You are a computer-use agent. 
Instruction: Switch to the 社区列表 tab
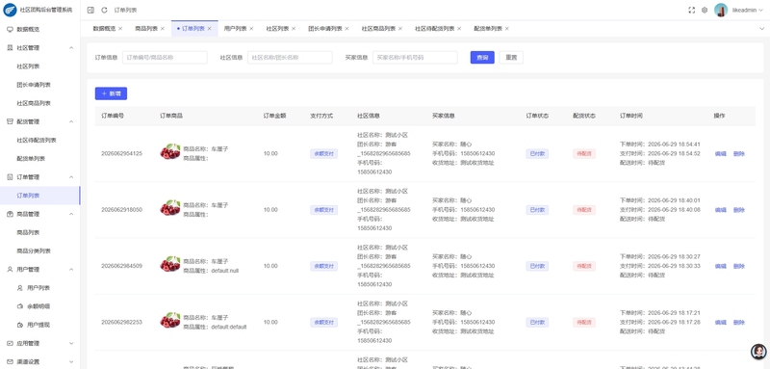tap(277, 29)
